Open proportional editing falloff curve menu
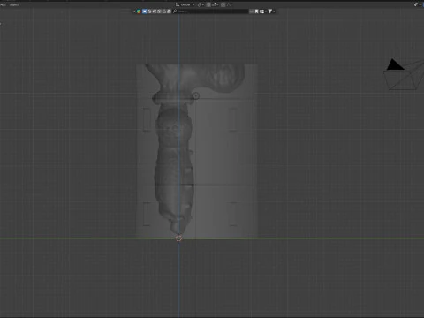The image size is (424, 318). coord(229,4)
